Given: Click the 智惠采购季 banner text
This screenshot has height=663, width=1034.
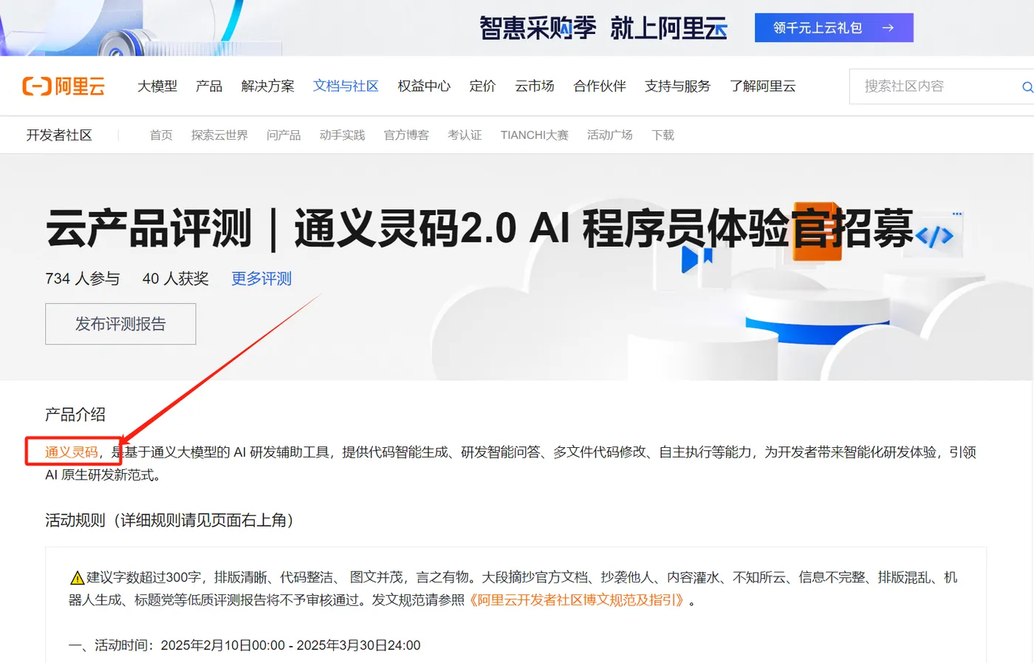Looking at the screenshot, I should pos(538,28).
